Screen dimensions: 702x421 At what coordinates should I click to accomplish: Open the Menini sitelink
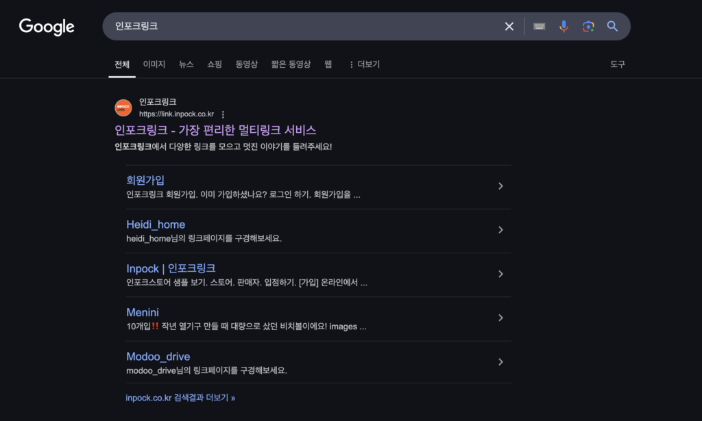[x=143, y=312]
